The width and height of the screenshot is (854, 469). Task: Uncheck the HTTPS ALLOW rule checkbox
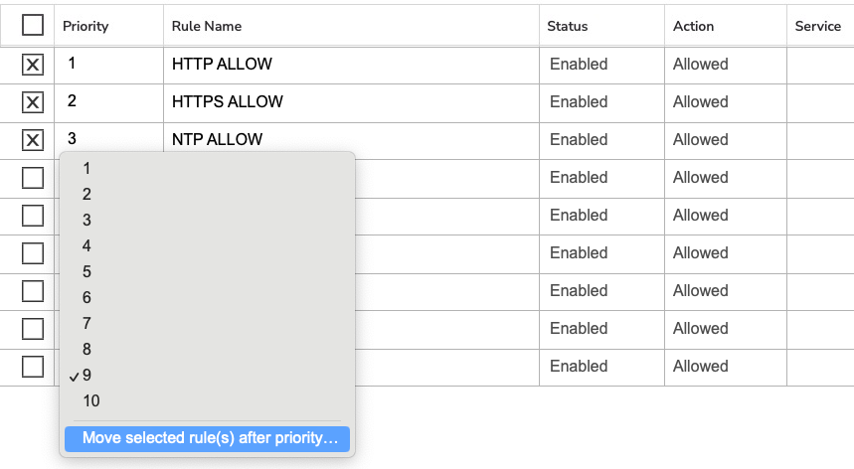click(33, 102)
